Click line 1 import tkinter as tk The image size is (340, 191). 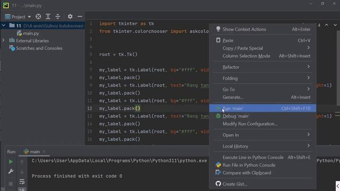pos(126,23)
